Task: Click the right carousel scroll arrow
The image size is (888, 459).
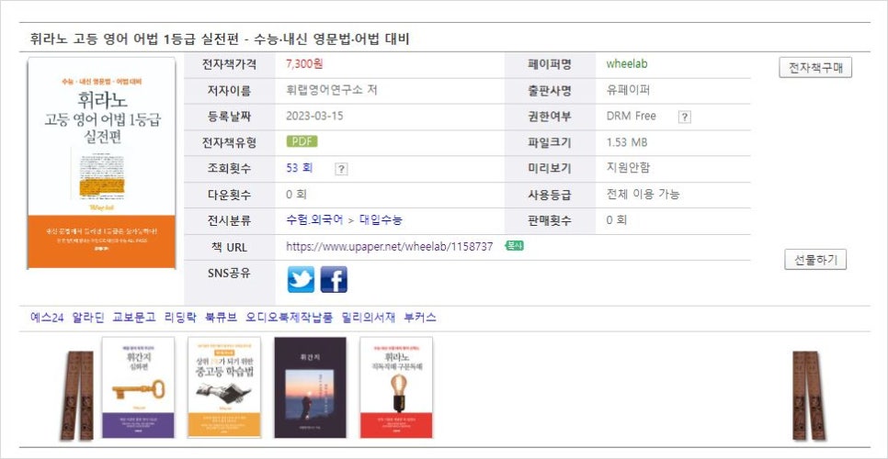Action: coord(809,395)
